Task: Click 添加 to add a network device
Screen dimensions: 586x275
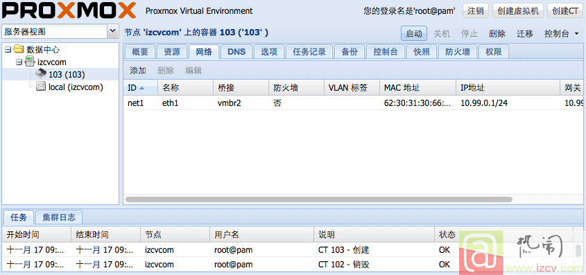Action: click(x=138, y=70)
